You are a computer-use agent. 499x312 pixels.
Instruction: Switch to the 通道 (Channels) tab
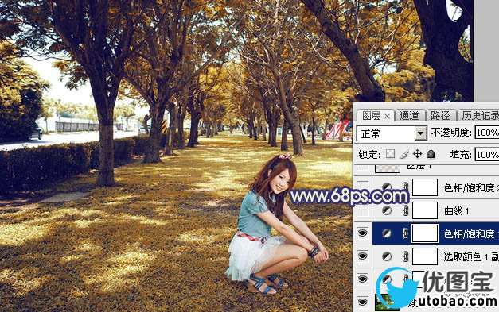coord(409,116)
